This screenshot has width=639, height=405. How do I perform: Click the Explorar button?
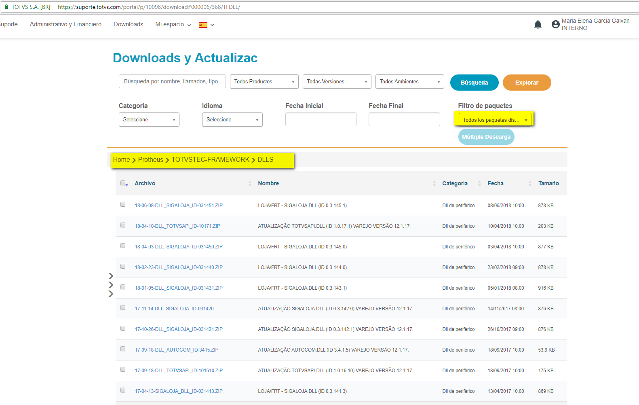[x=527, y=83]
